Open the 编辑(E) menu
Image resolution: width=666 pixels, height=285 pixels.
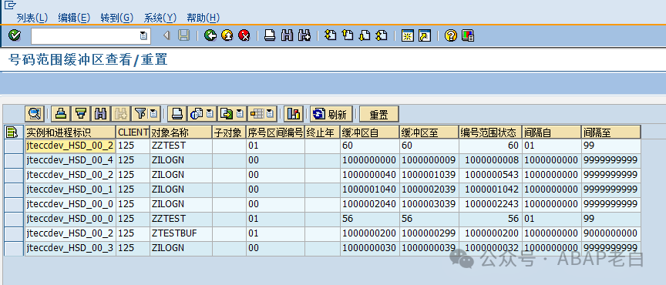74,18
